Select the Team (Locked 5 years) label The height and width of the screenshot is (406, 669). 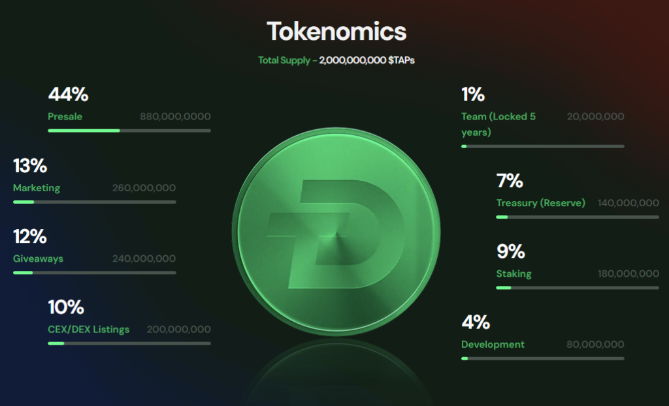coord(498,124)
